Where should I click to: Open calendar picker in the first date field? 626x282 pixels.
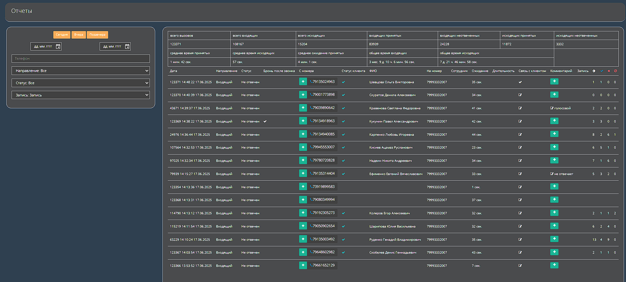tap(58, 47)
